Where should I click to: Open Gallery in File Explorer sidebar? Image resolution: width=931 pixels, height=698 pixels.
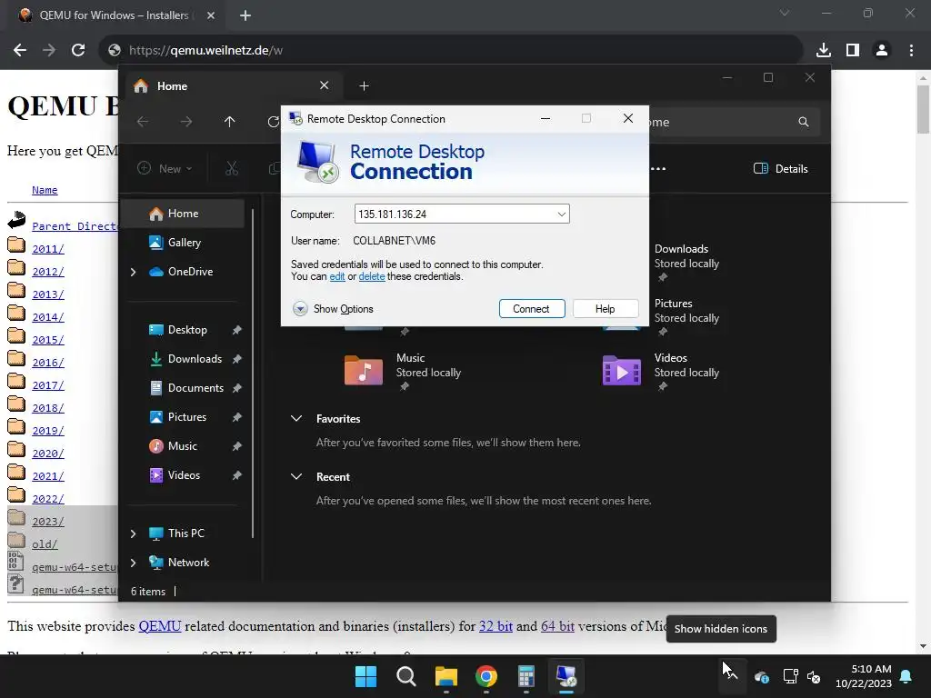[184, 242]
